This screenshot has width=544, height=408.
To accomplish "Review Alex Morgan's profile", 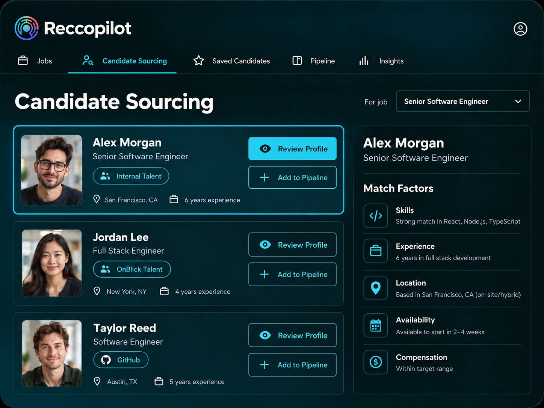I will click(x=292, y=148).
